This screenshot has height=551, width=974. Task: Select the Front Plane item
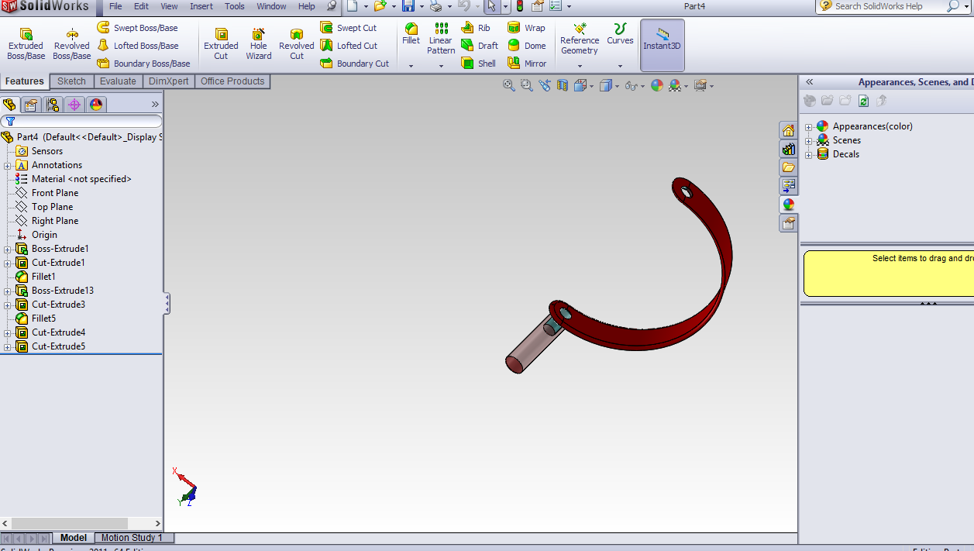click(x=55, y=193)
